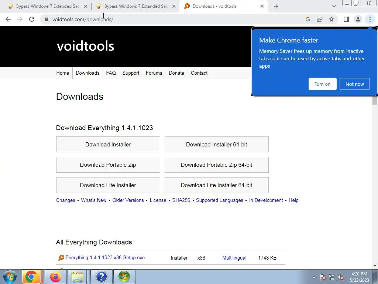Bookmark this page with the star icon

point(331,19)
